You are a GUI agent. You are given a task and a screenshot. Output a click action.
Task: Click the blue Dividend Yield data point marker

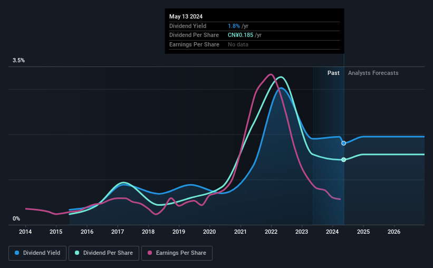coord(343,143)
